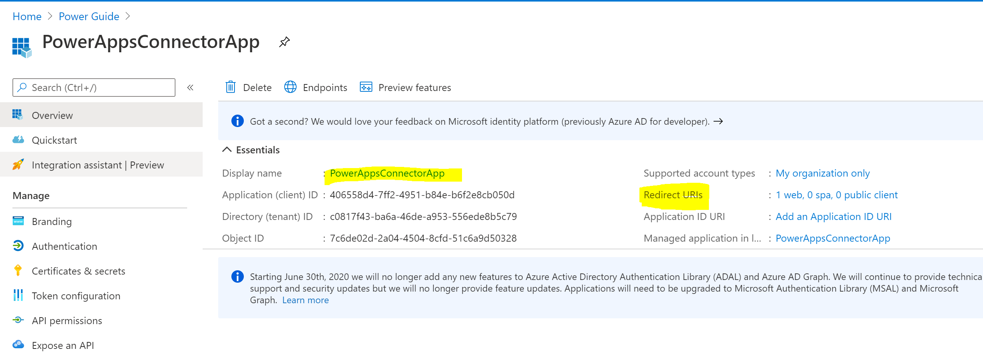Click the chevron after Power Guide breadcrumb

128,16
